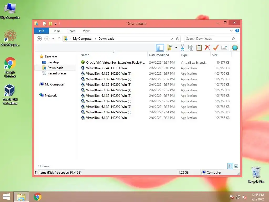Expand arrow between My Computer and Downloads

[x=96, y=39]
